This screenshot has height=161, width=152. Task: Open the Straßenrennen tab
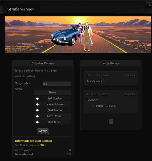pyautogui.click(x=21, y=9)
